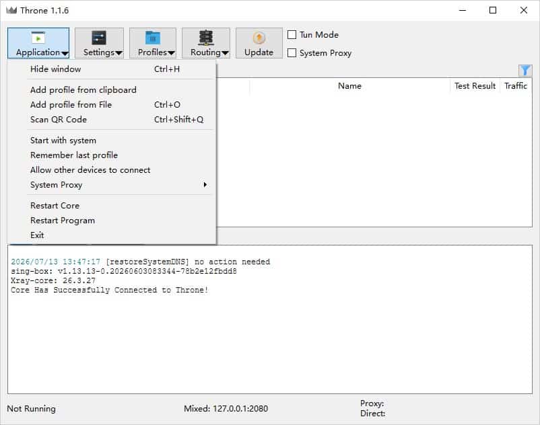Choose Exit from Application menu
The height and width of the screenshot is (425, 540).
click(x=112, y=235)
